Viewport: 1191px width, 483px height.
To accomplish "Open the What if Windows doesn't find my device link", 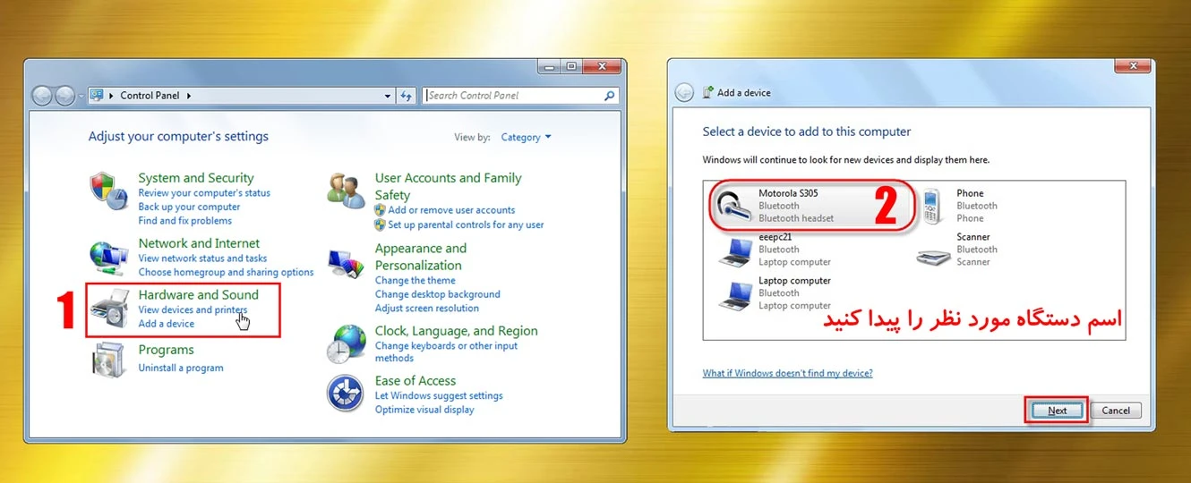I will [x=787, y=373].
